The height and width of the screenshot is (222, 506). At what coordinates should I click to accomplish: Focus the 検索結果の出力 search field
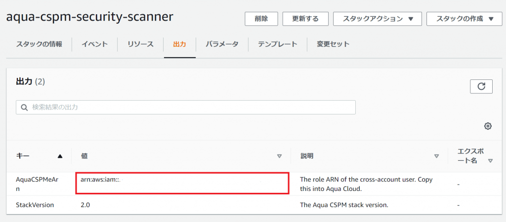coord(186,107)
